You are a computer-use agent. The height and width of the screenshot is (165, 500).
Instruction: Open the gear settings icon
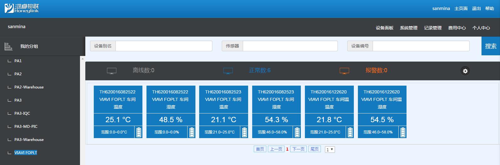(x=465, y=71)
